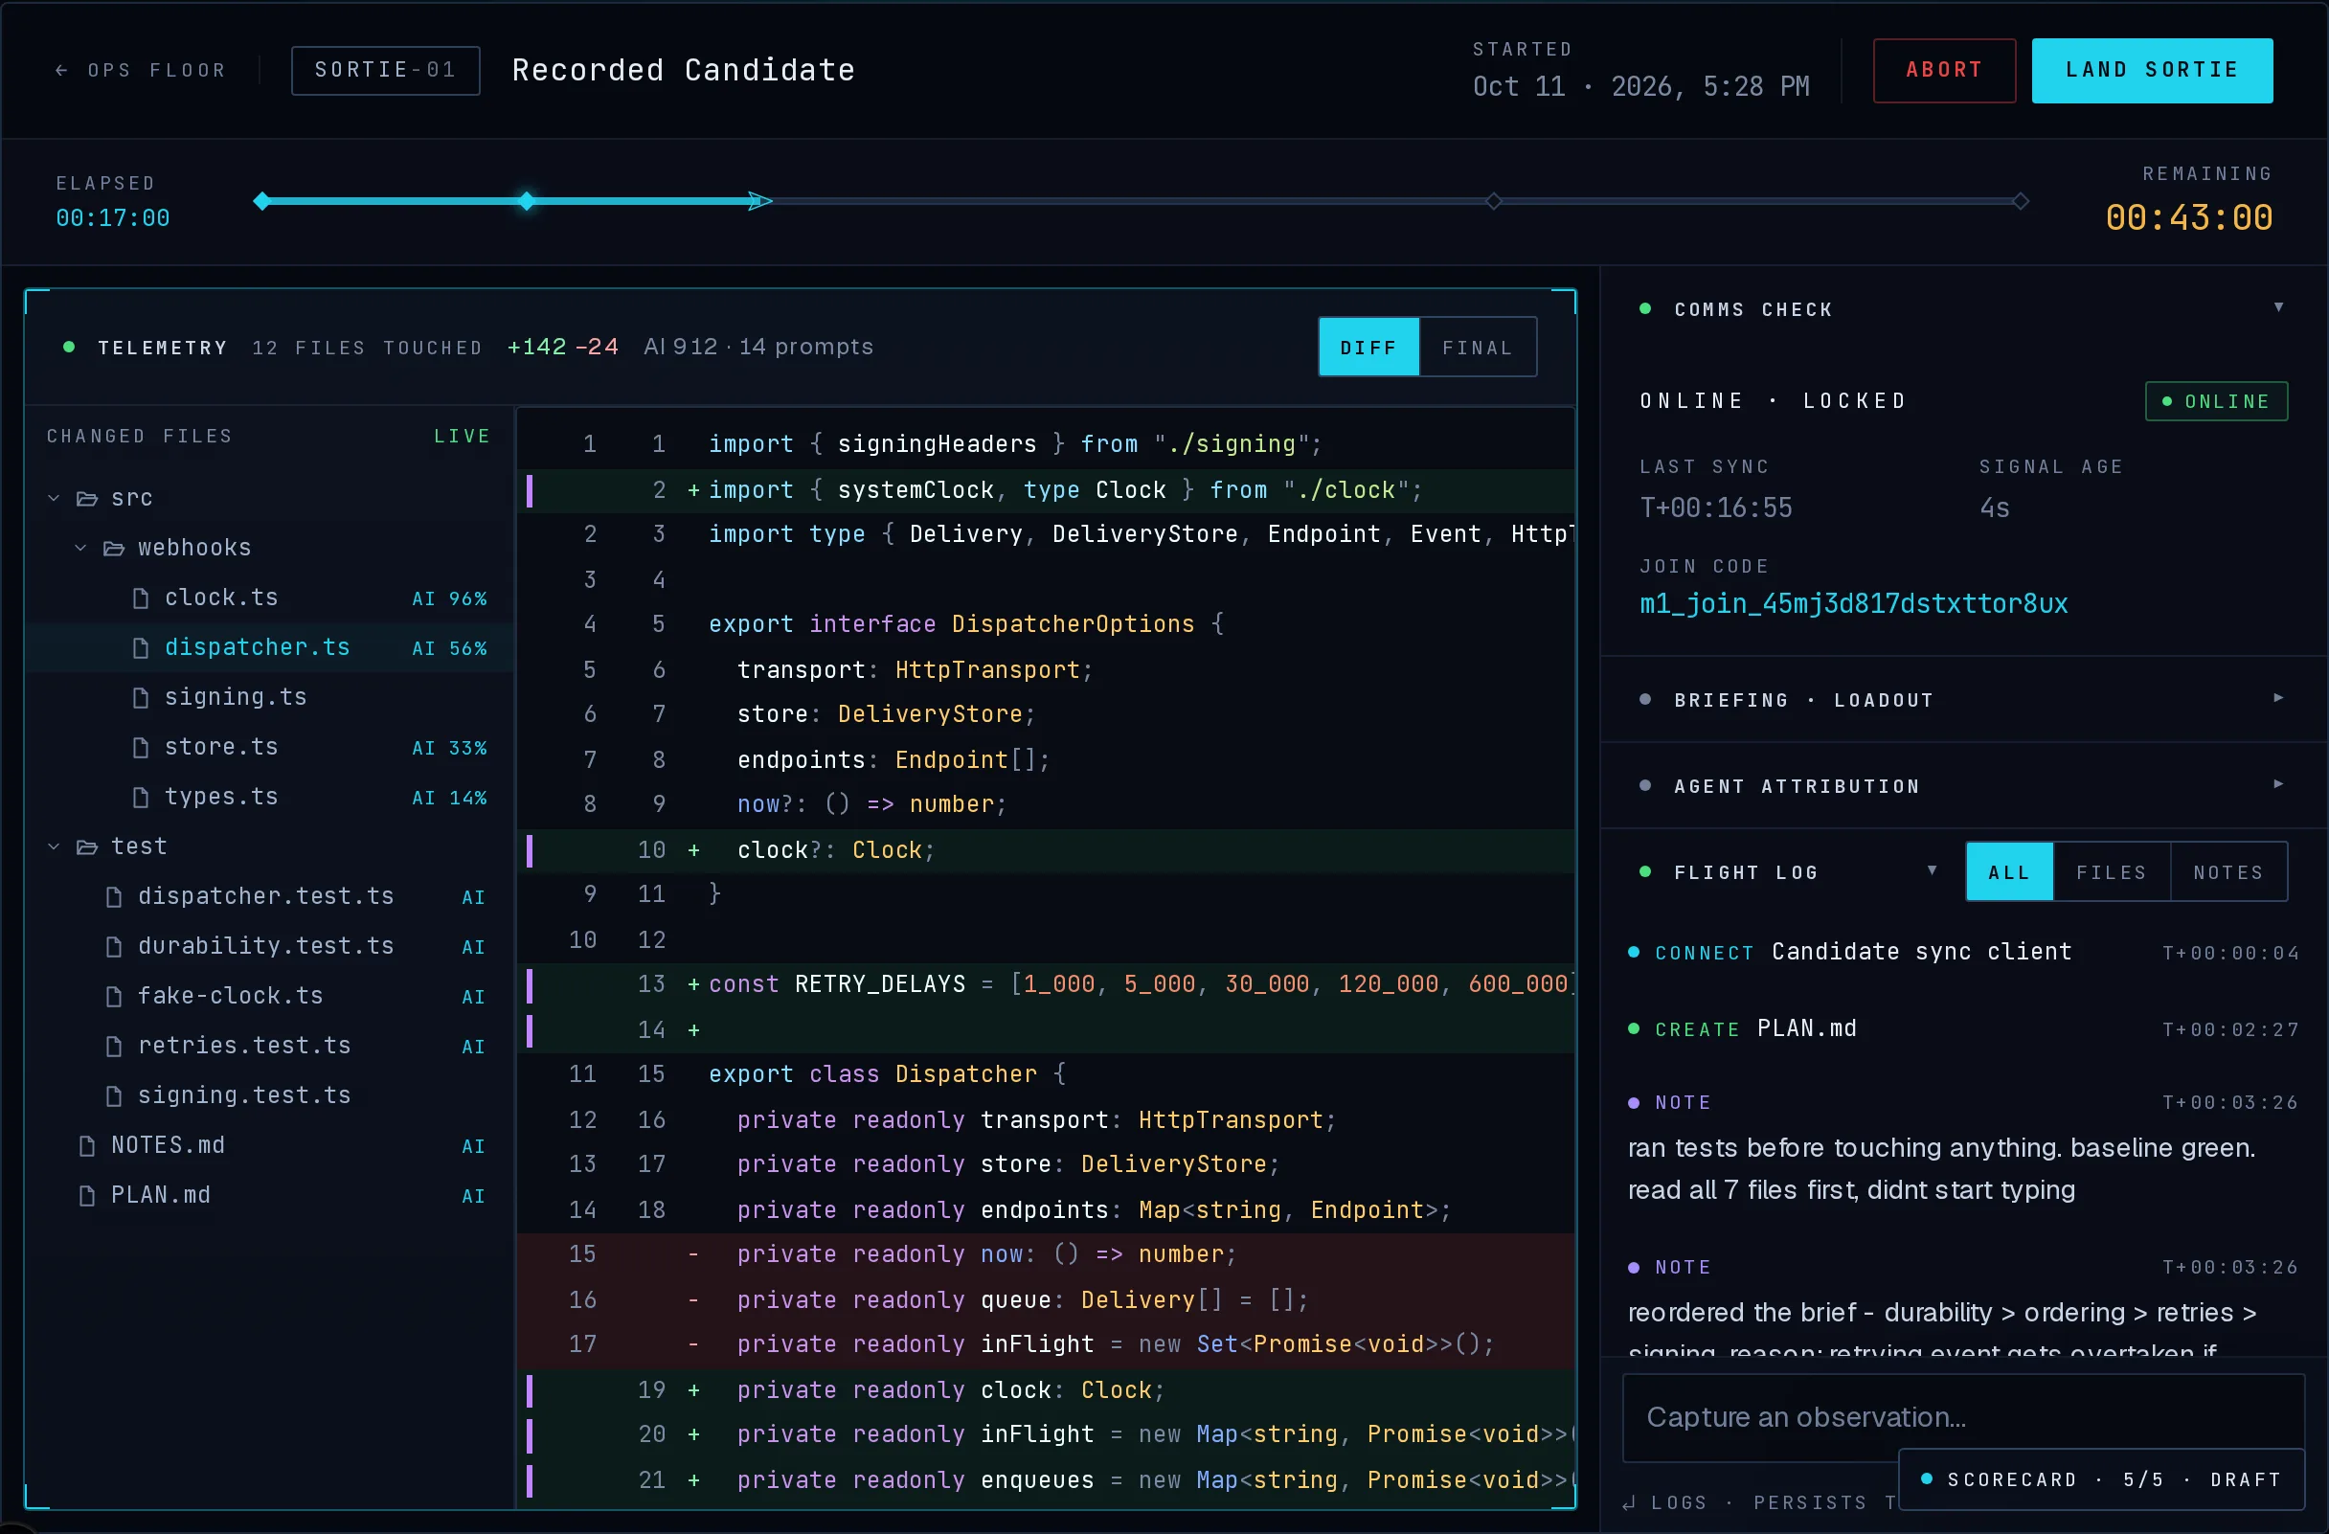2329x1534 pixels.
Task: Expand the Briefing · Loadout section
Action: tap(2278, 698)
